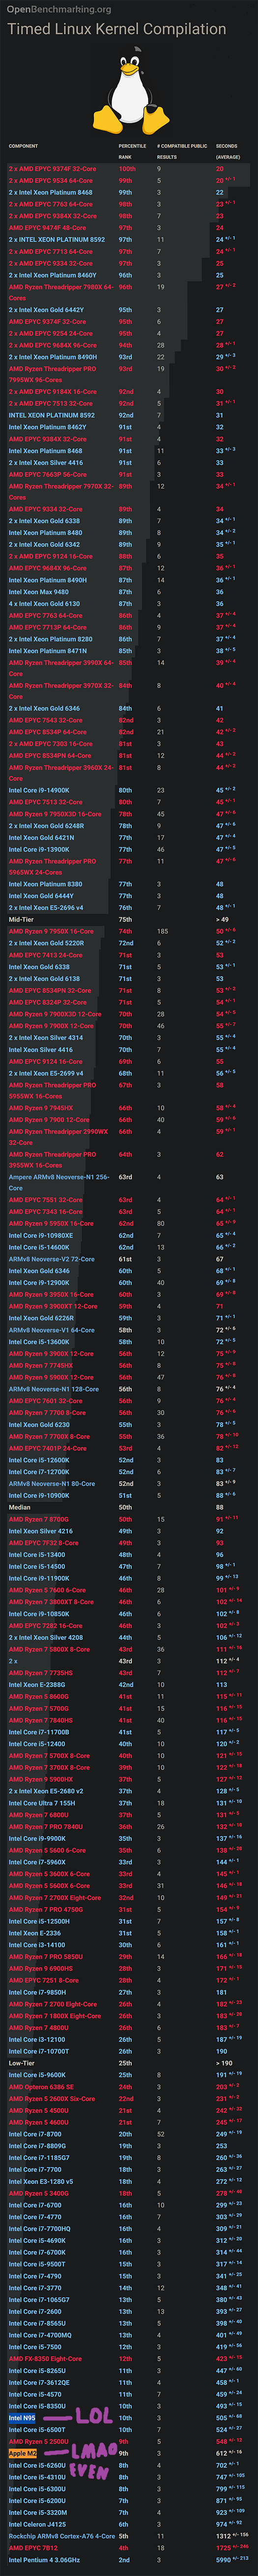Click the Mid-Tier section row

point(128,919)
